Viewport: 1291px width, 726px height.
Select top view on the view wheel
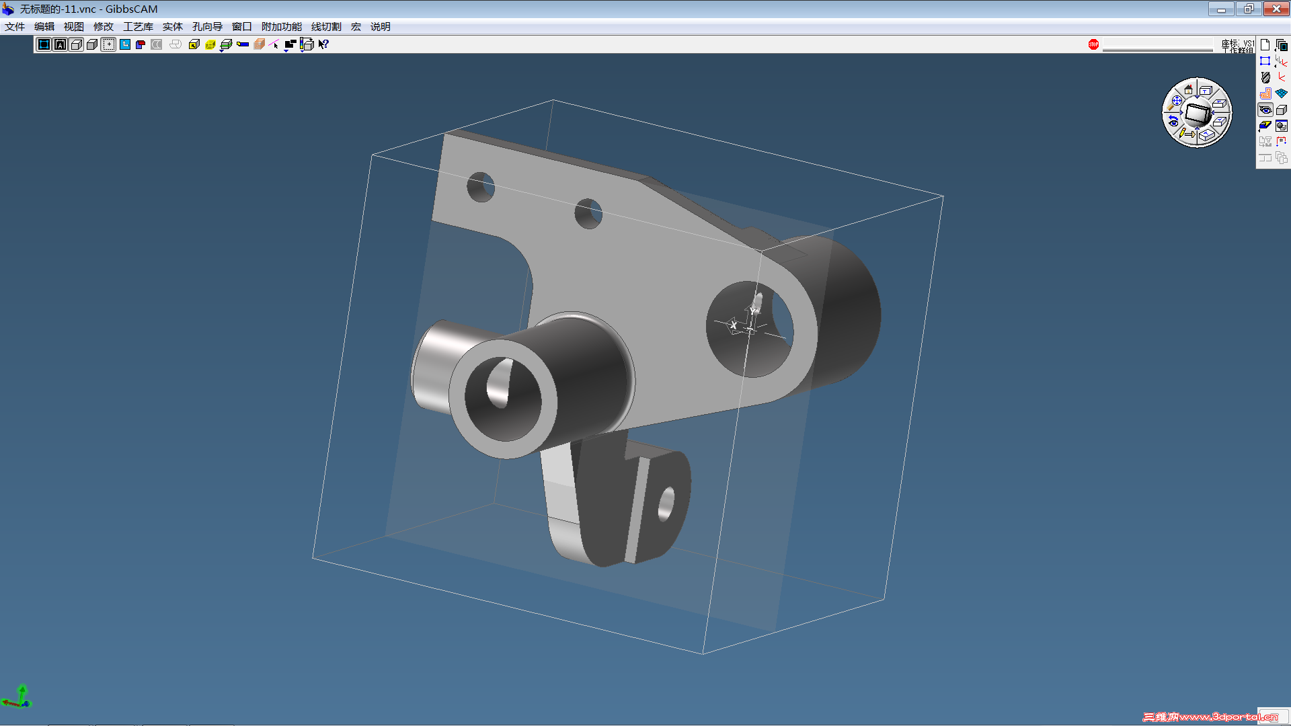click(x=1206, y=90)
